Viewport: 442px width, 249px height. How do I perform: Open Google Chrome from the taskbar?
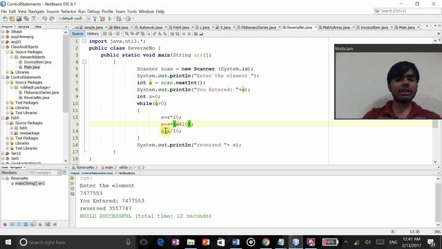pos(265,242)
